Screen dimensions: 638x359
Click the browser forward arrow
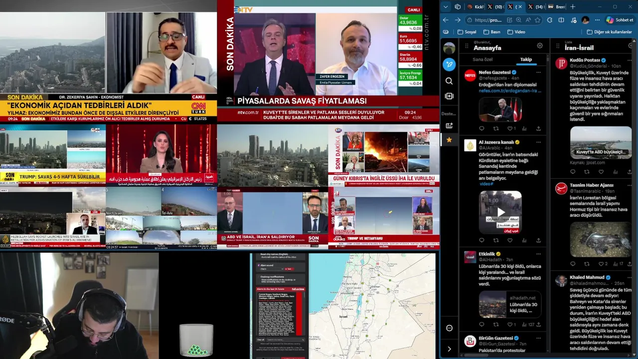click(x=457, y=20)
